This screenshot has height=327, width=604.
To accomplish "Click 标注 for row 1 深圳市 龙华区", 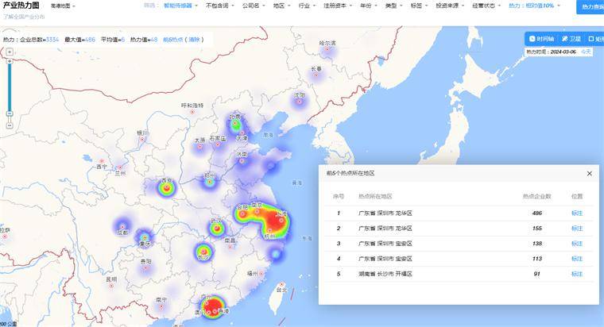I will click(x=576, y=213).
